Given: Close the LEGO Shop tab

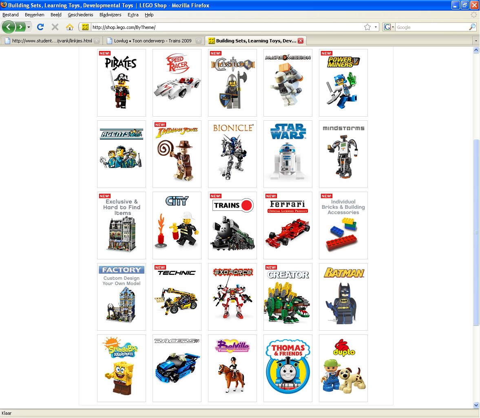Looking at the screenshot, I should [x=301, y=41].
